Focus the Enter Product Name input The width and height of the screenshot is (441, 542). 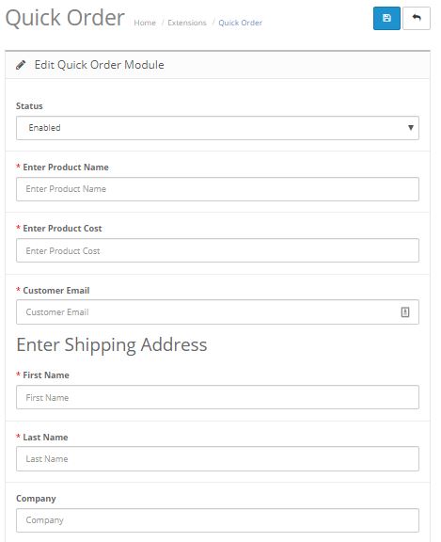pyautogui.click(x=217, y=189)
